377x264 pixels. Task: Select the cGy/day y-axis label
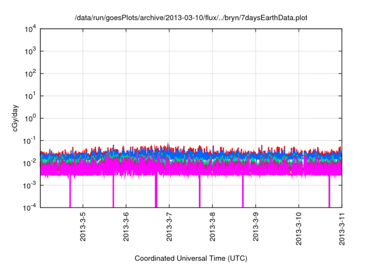click(x=15, y=118)
